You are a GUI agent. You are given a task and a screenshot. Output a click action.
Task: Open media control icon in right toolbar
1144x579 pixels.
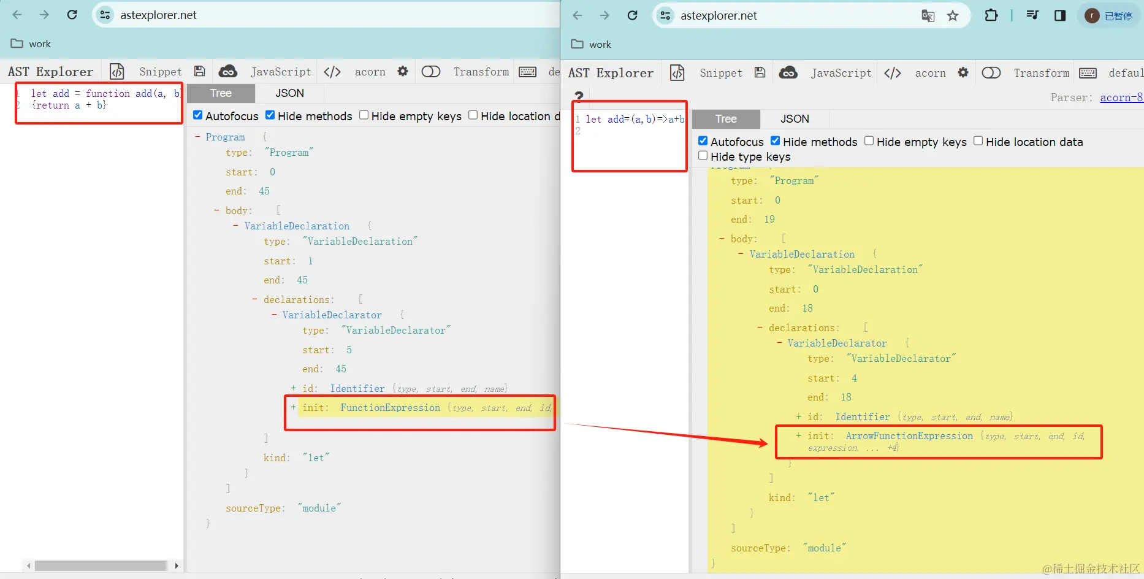[x=1032, y=15]
